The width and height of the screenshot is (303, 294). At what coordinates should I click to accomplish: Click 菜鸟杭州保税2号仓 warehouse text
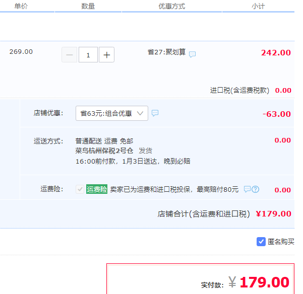click(104, 151)
